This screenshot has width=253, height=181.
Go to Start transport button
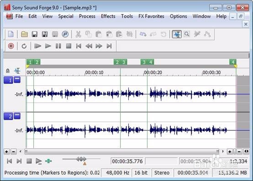coord(79,46)
